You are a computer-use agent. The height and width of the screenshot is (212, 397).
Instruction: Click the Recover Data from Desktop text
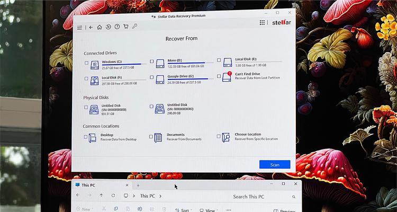click(x=119, y=139)
